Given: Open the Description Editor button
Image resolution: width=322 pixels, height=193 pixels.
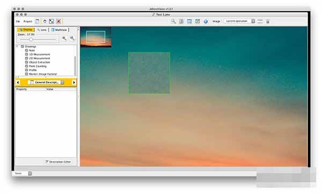Looking at the screenshot, I should click(58, 162).
